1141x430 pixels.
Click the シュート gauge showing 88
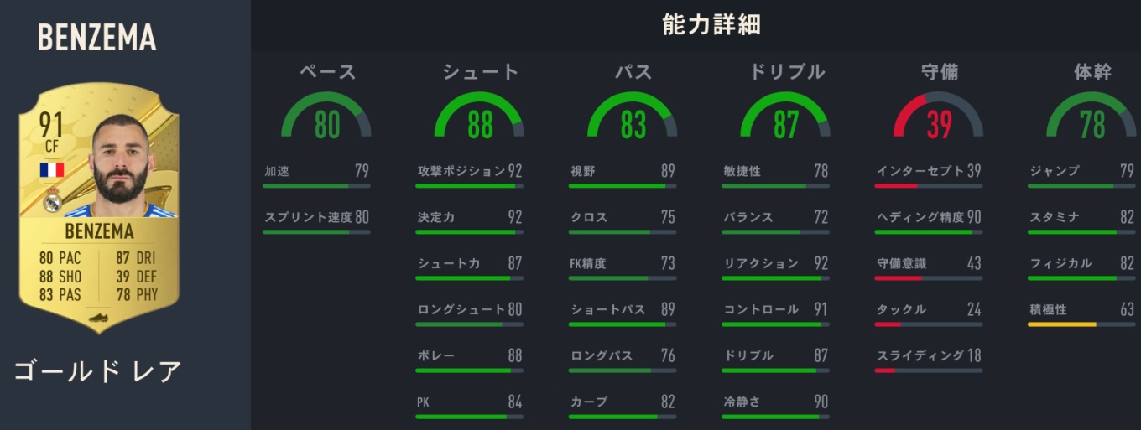tap(479, 117)
